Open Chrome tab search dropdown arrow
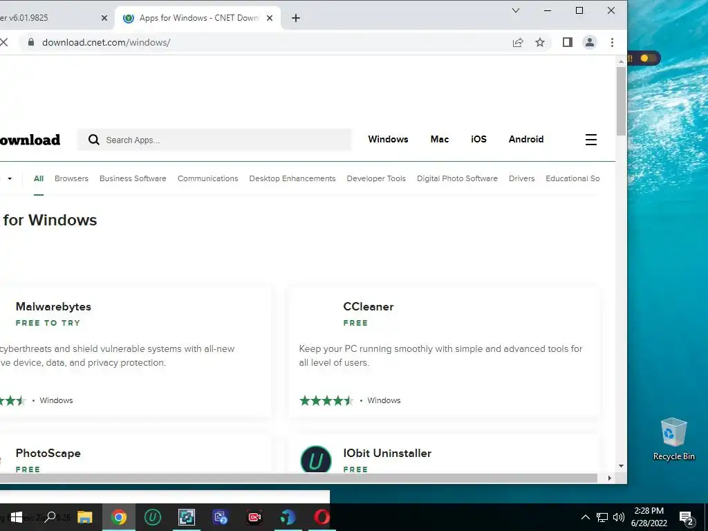This screenshot has height=531, width=708. click(x=516, y=10)
